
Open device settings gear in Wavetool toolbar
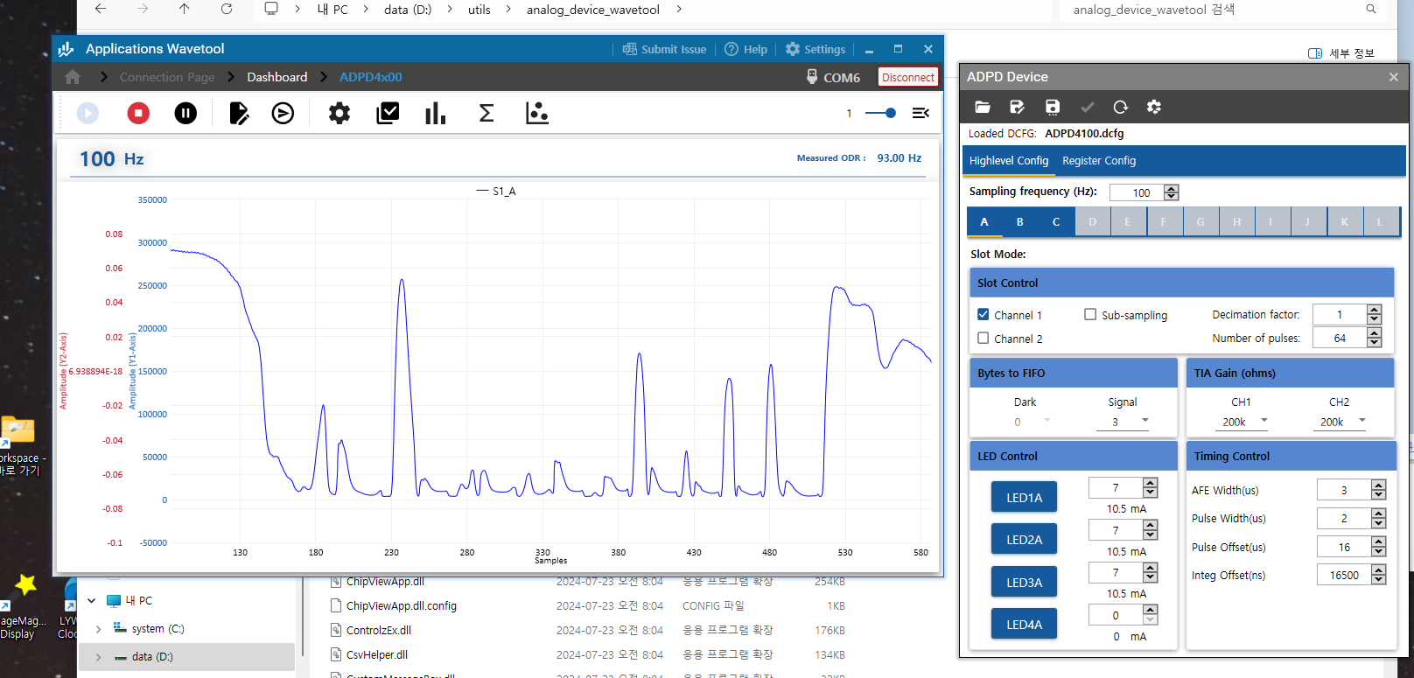339,113
